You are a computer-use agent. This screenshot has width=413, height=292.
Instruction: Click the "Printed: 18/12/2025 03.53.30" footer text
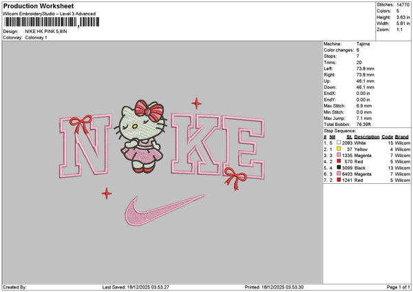click(x=274, y=287)
